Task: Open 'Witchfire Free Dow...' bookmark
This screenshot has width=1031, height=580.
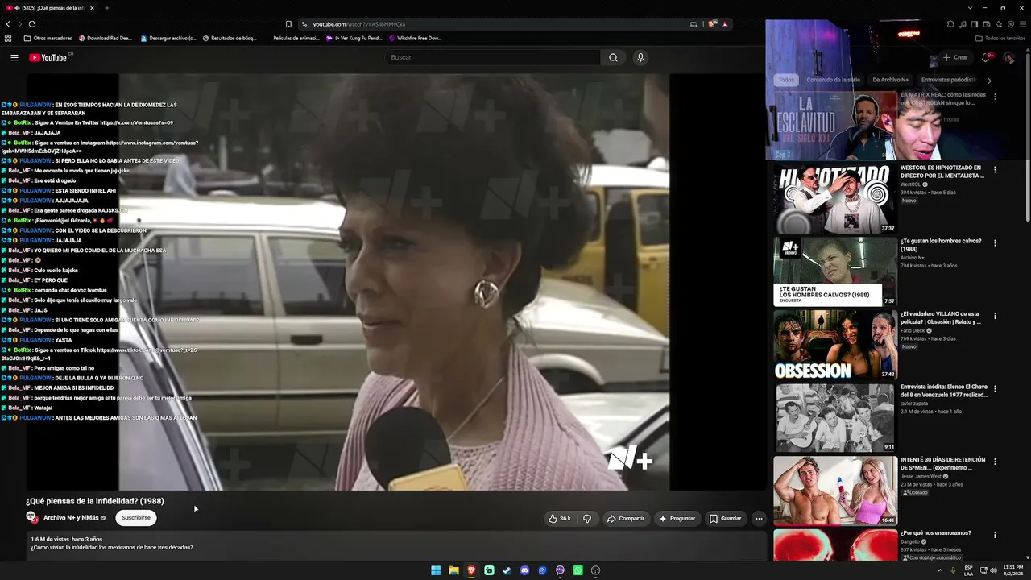Action: coord(416,38)
